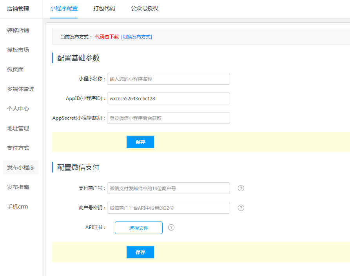The image size is (350, 276).
Task: Click the 商户号密钥 input field
Action: click(x=168, y=208)
